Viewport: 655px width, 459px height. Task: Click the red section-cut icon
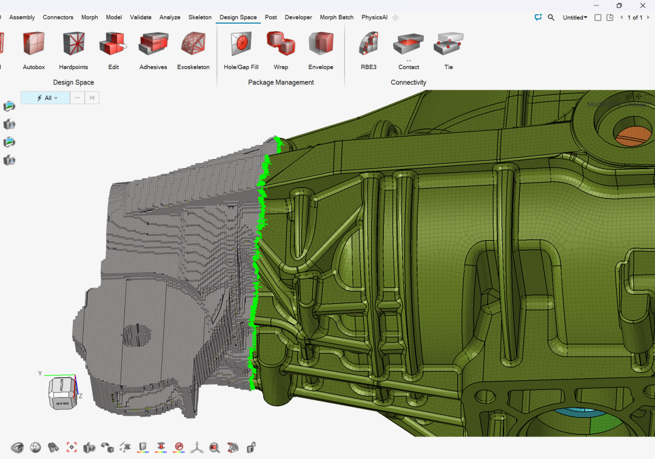(x=233, y=447)
